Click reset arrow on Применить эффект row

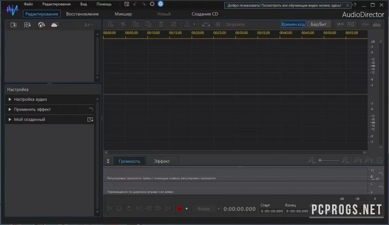(x=91, y=109)
